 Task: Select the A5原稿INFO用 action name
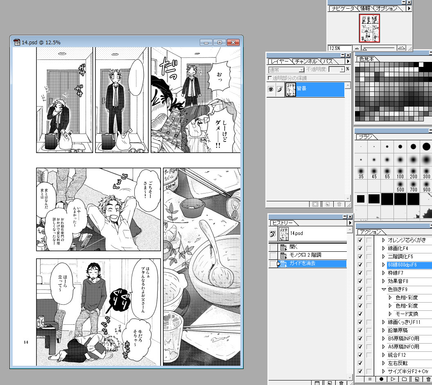coord(404,347)
